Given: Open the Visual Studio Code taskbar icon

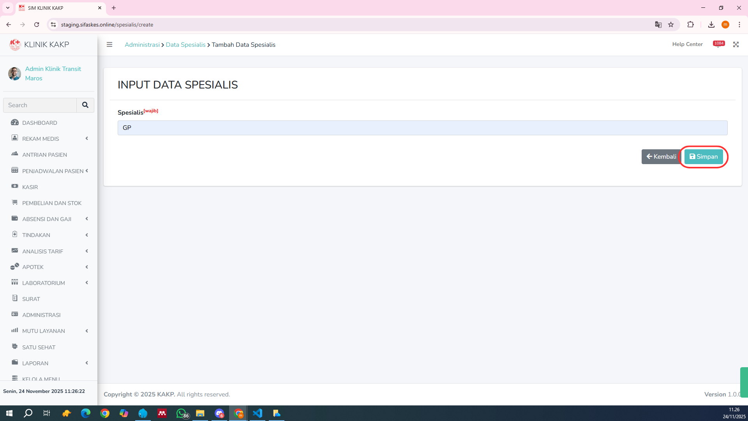Looking at the screenshot, I should point(258,413).
